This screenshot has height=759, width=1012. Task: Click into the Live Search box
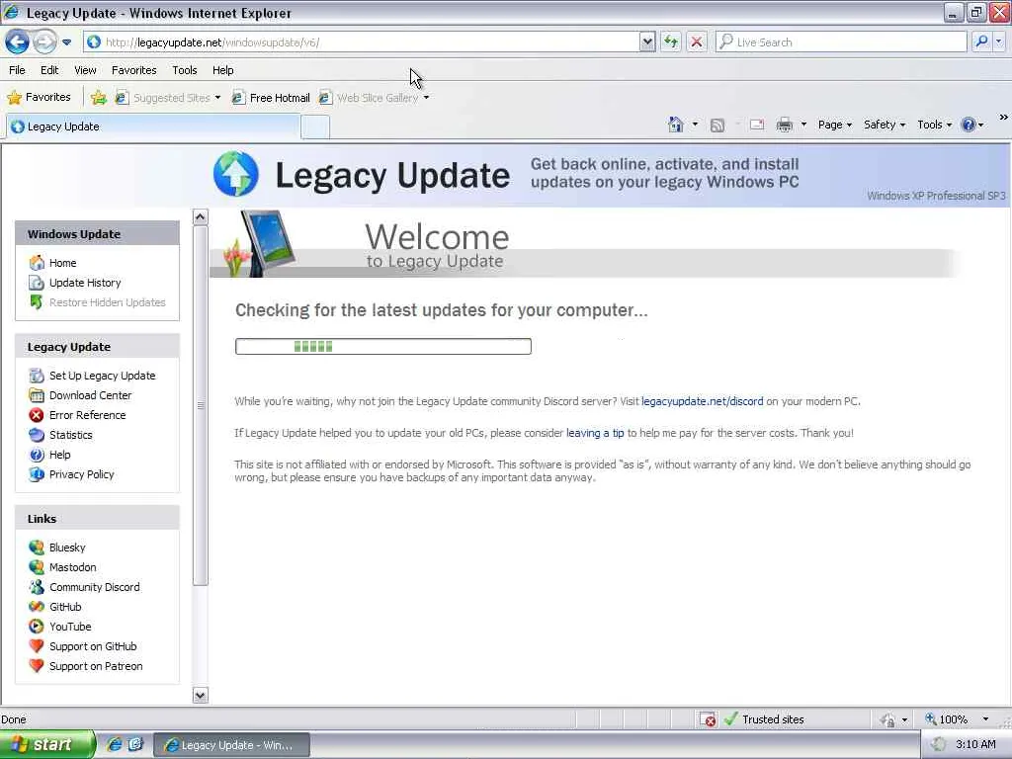840,42
